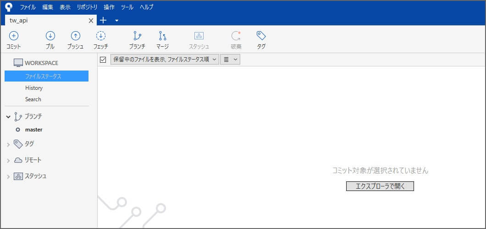486x229 pixels.
Task: Click the Commit (コミット) toolbar icon
Action: point(14,36)
